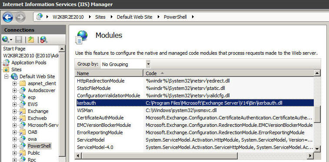Expand the Autodiscover tree node
Viewport: 329px width, 162px height.
14,90
